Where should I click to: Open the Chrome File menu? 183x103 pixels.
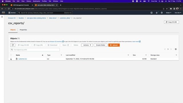pos(14,1)
